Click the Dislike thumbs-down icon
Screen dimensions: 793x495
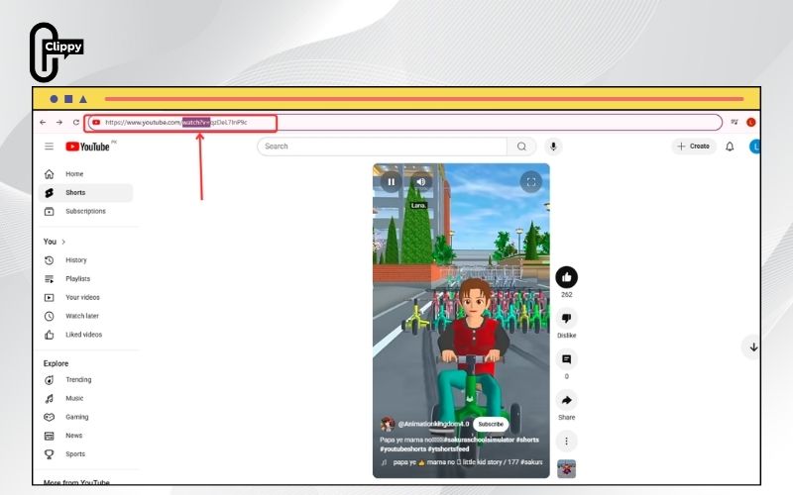click(x=566, y=318)
